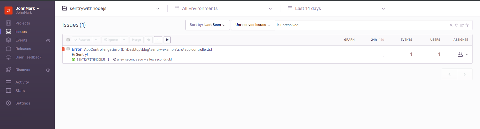Viewport: 480px width, 129px height.
Task: Click the Stats bar chart icon
Action: [9, 90]
